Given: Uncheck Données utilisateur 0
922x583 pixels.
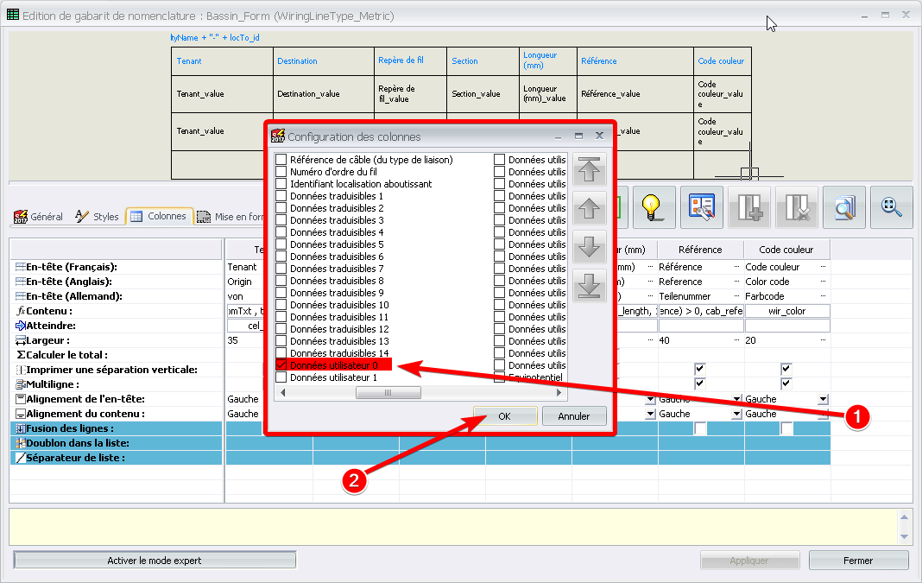Looking at the screenshot, I should (281, 364).
